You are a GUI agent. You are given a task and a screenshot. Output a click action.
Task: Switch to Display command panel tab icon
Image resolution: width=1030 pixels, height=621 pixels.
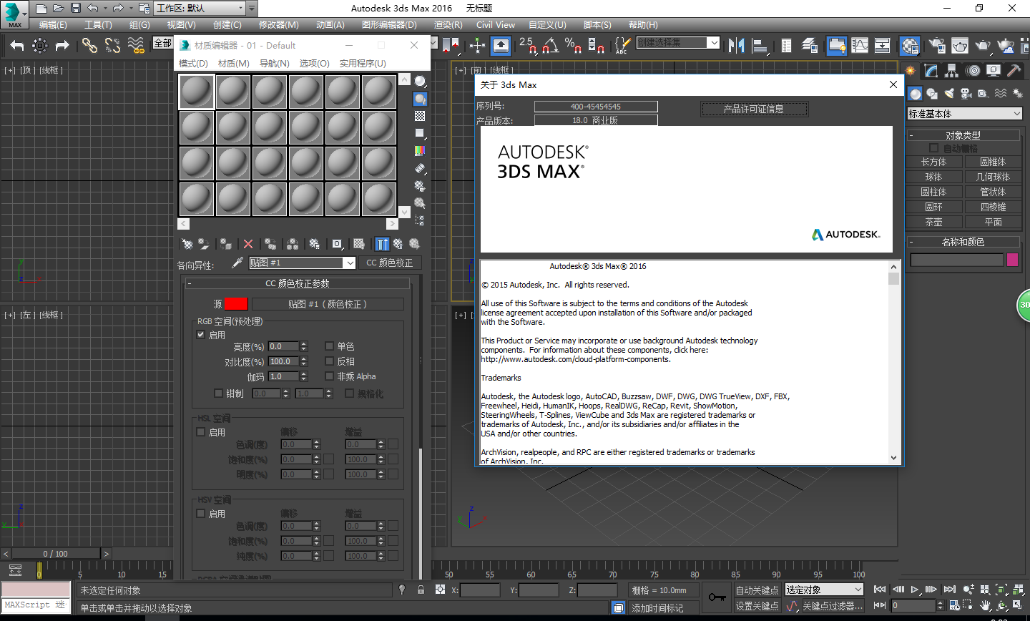point(993,71)
